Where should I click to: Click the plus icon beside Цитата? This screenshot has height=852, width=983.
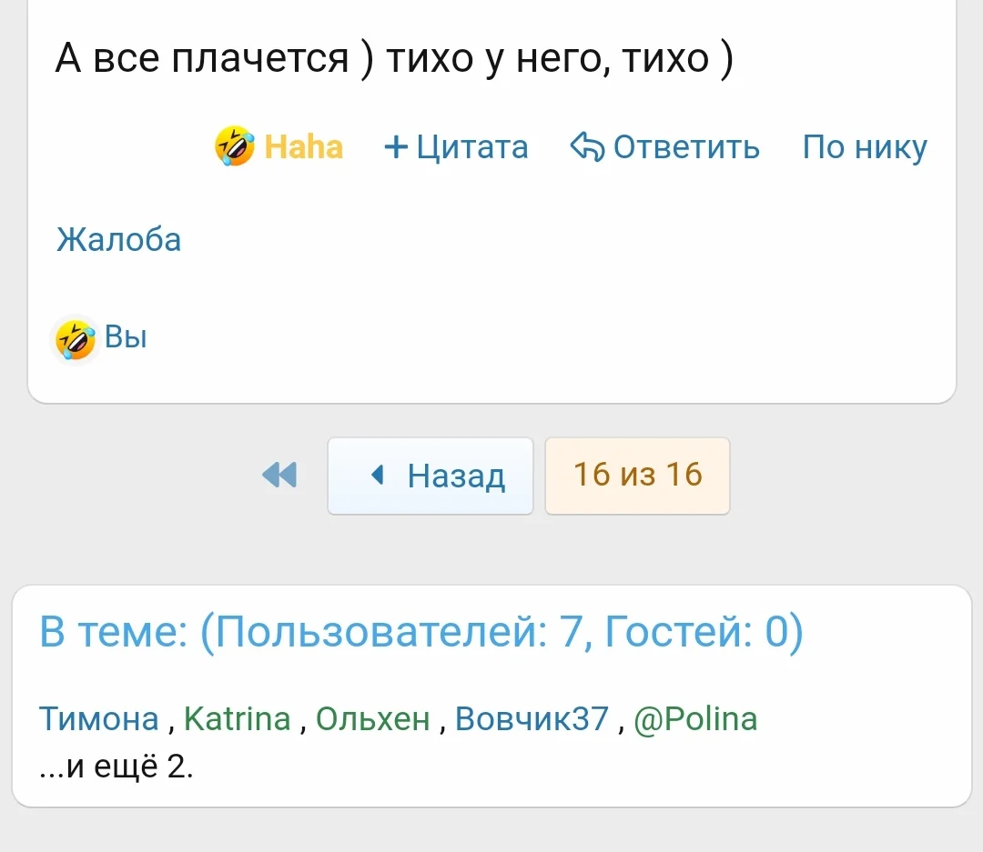click(x=396, y=146)
